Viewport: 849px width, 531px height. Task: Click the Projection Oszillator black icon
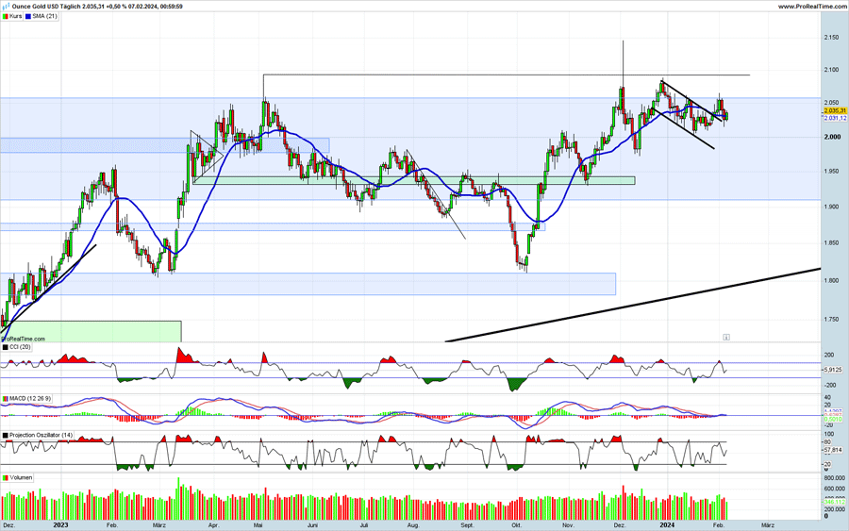click(5, 435)
